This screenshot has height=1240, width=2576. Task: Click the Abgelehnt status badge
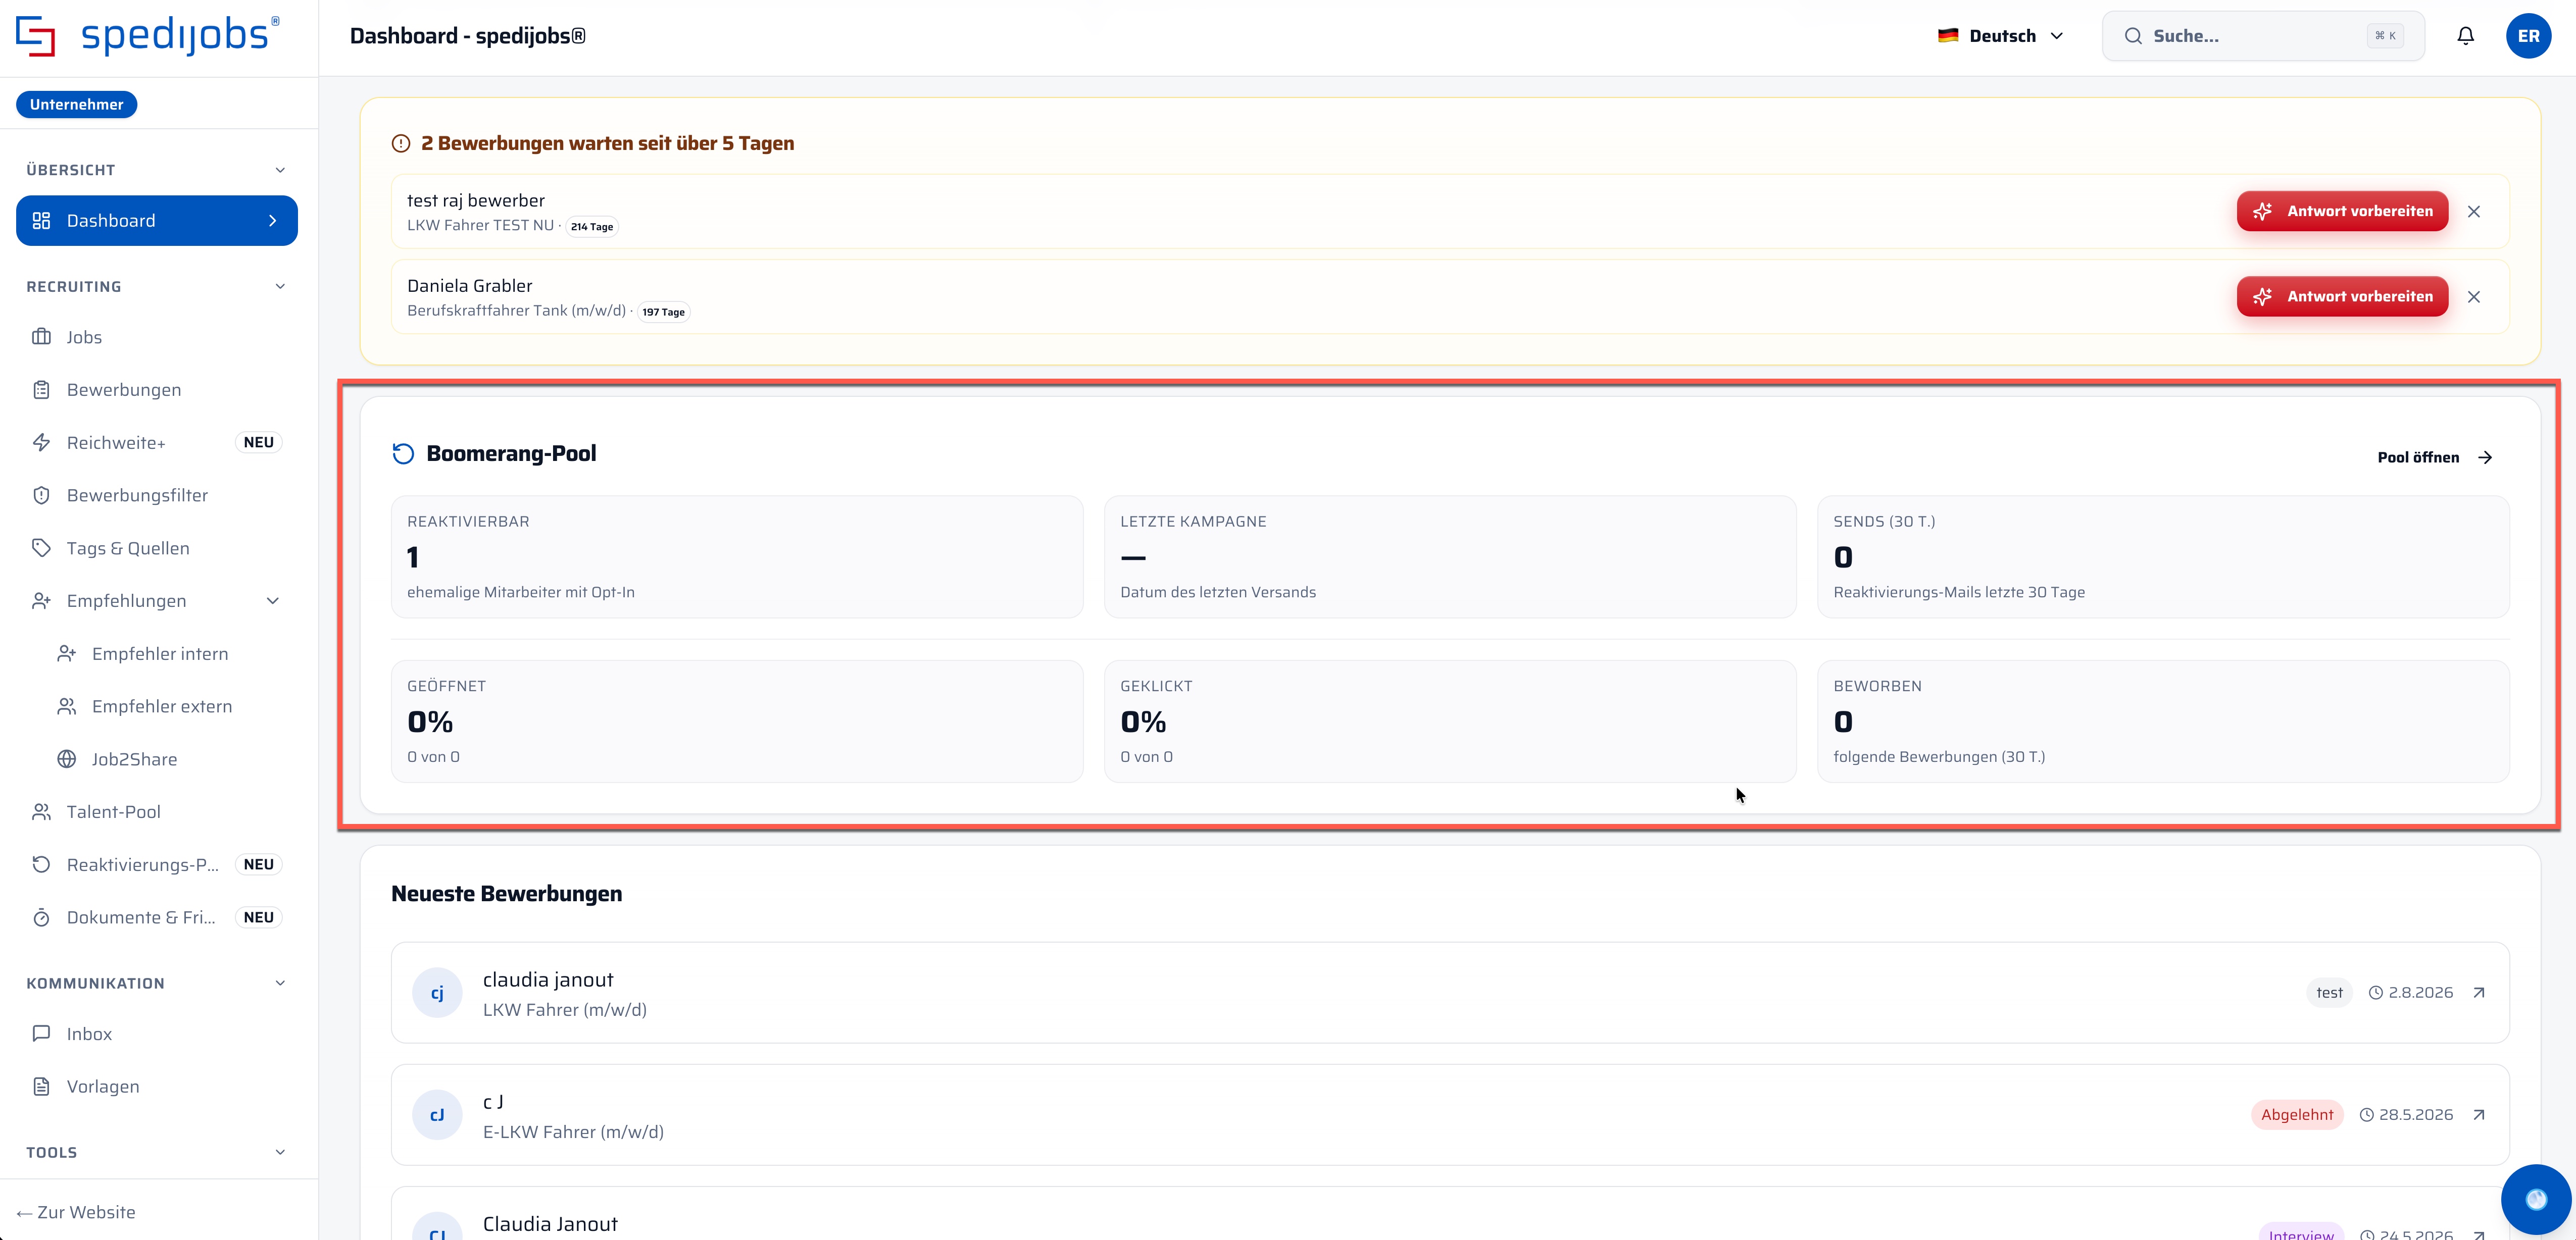point(2297,1114)
